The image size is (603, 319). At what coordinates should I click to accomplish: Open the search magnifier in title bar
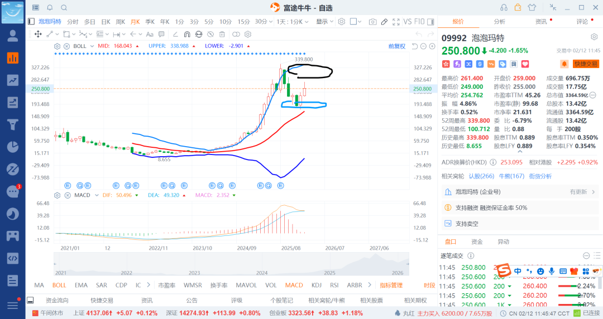[64, 8]
